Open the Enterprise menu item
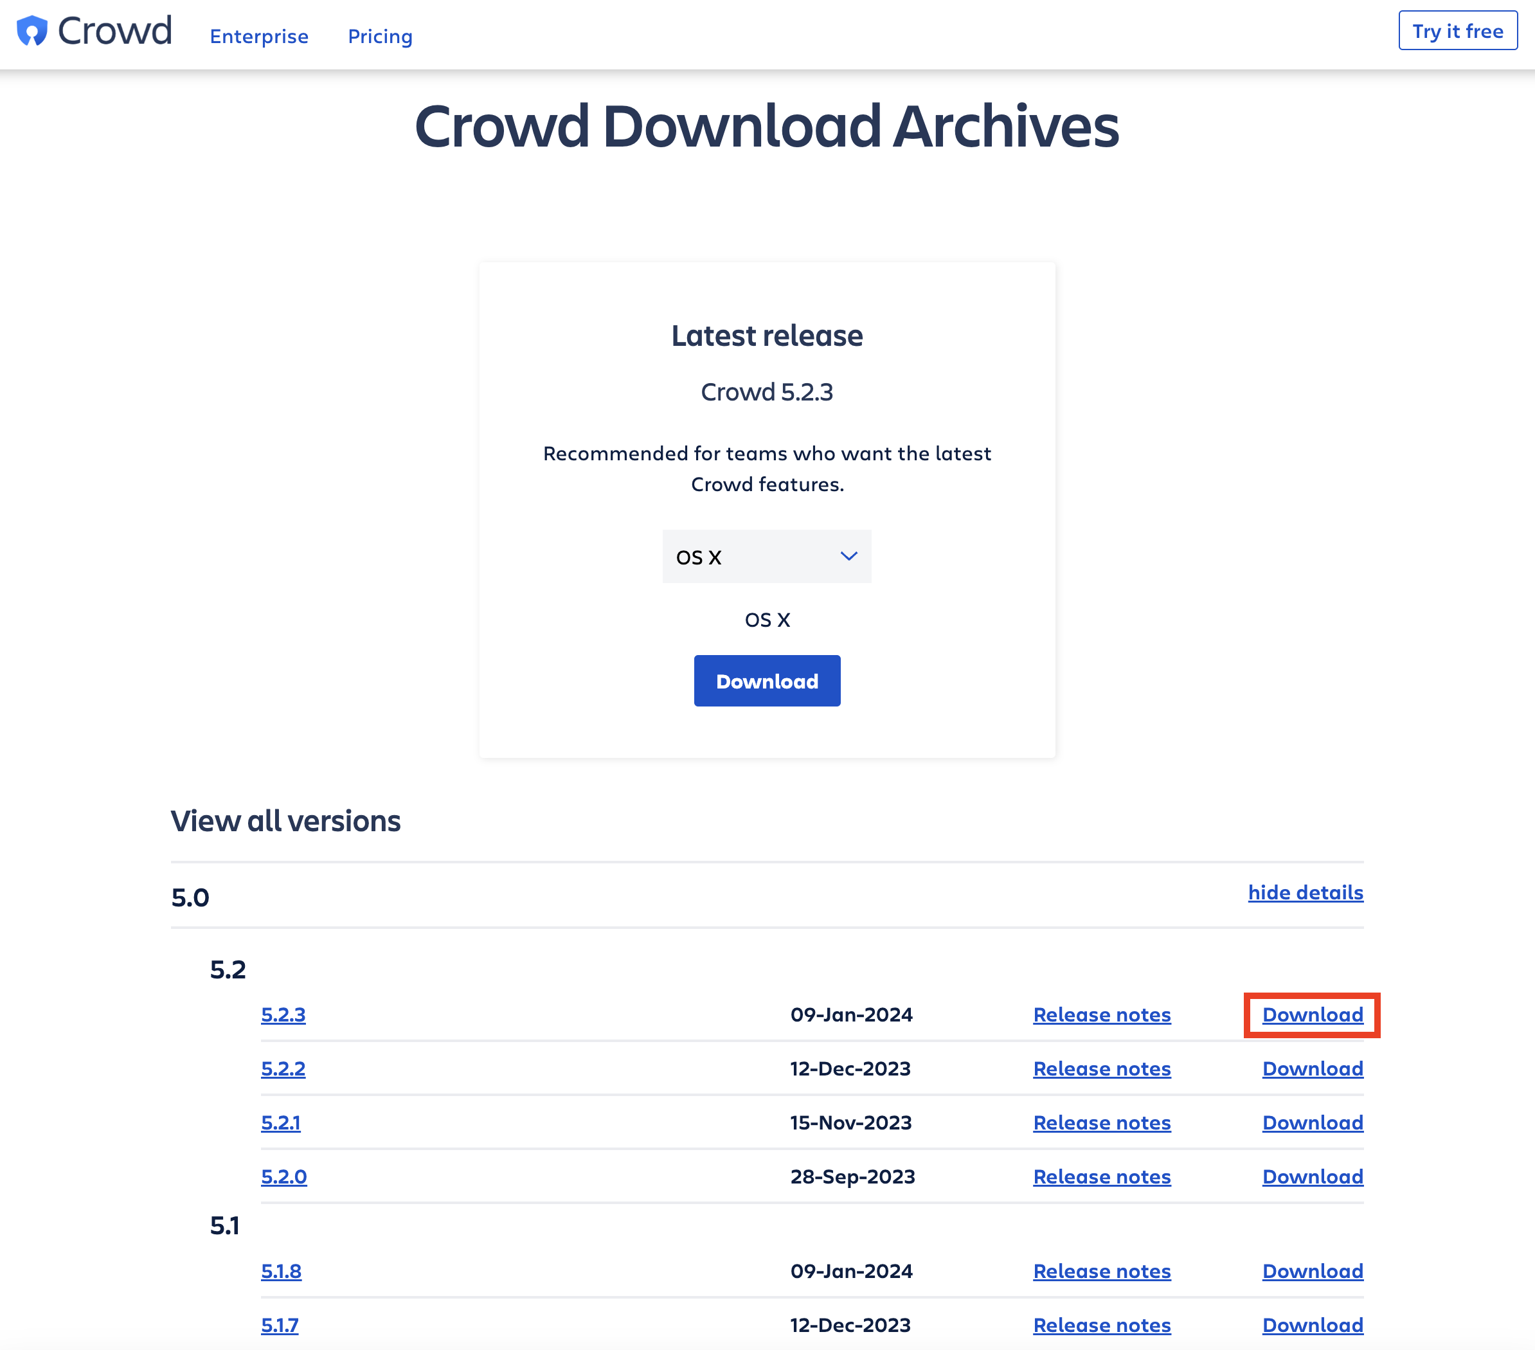Screen dimensions: 1535x1350 [x=258, y=36]
